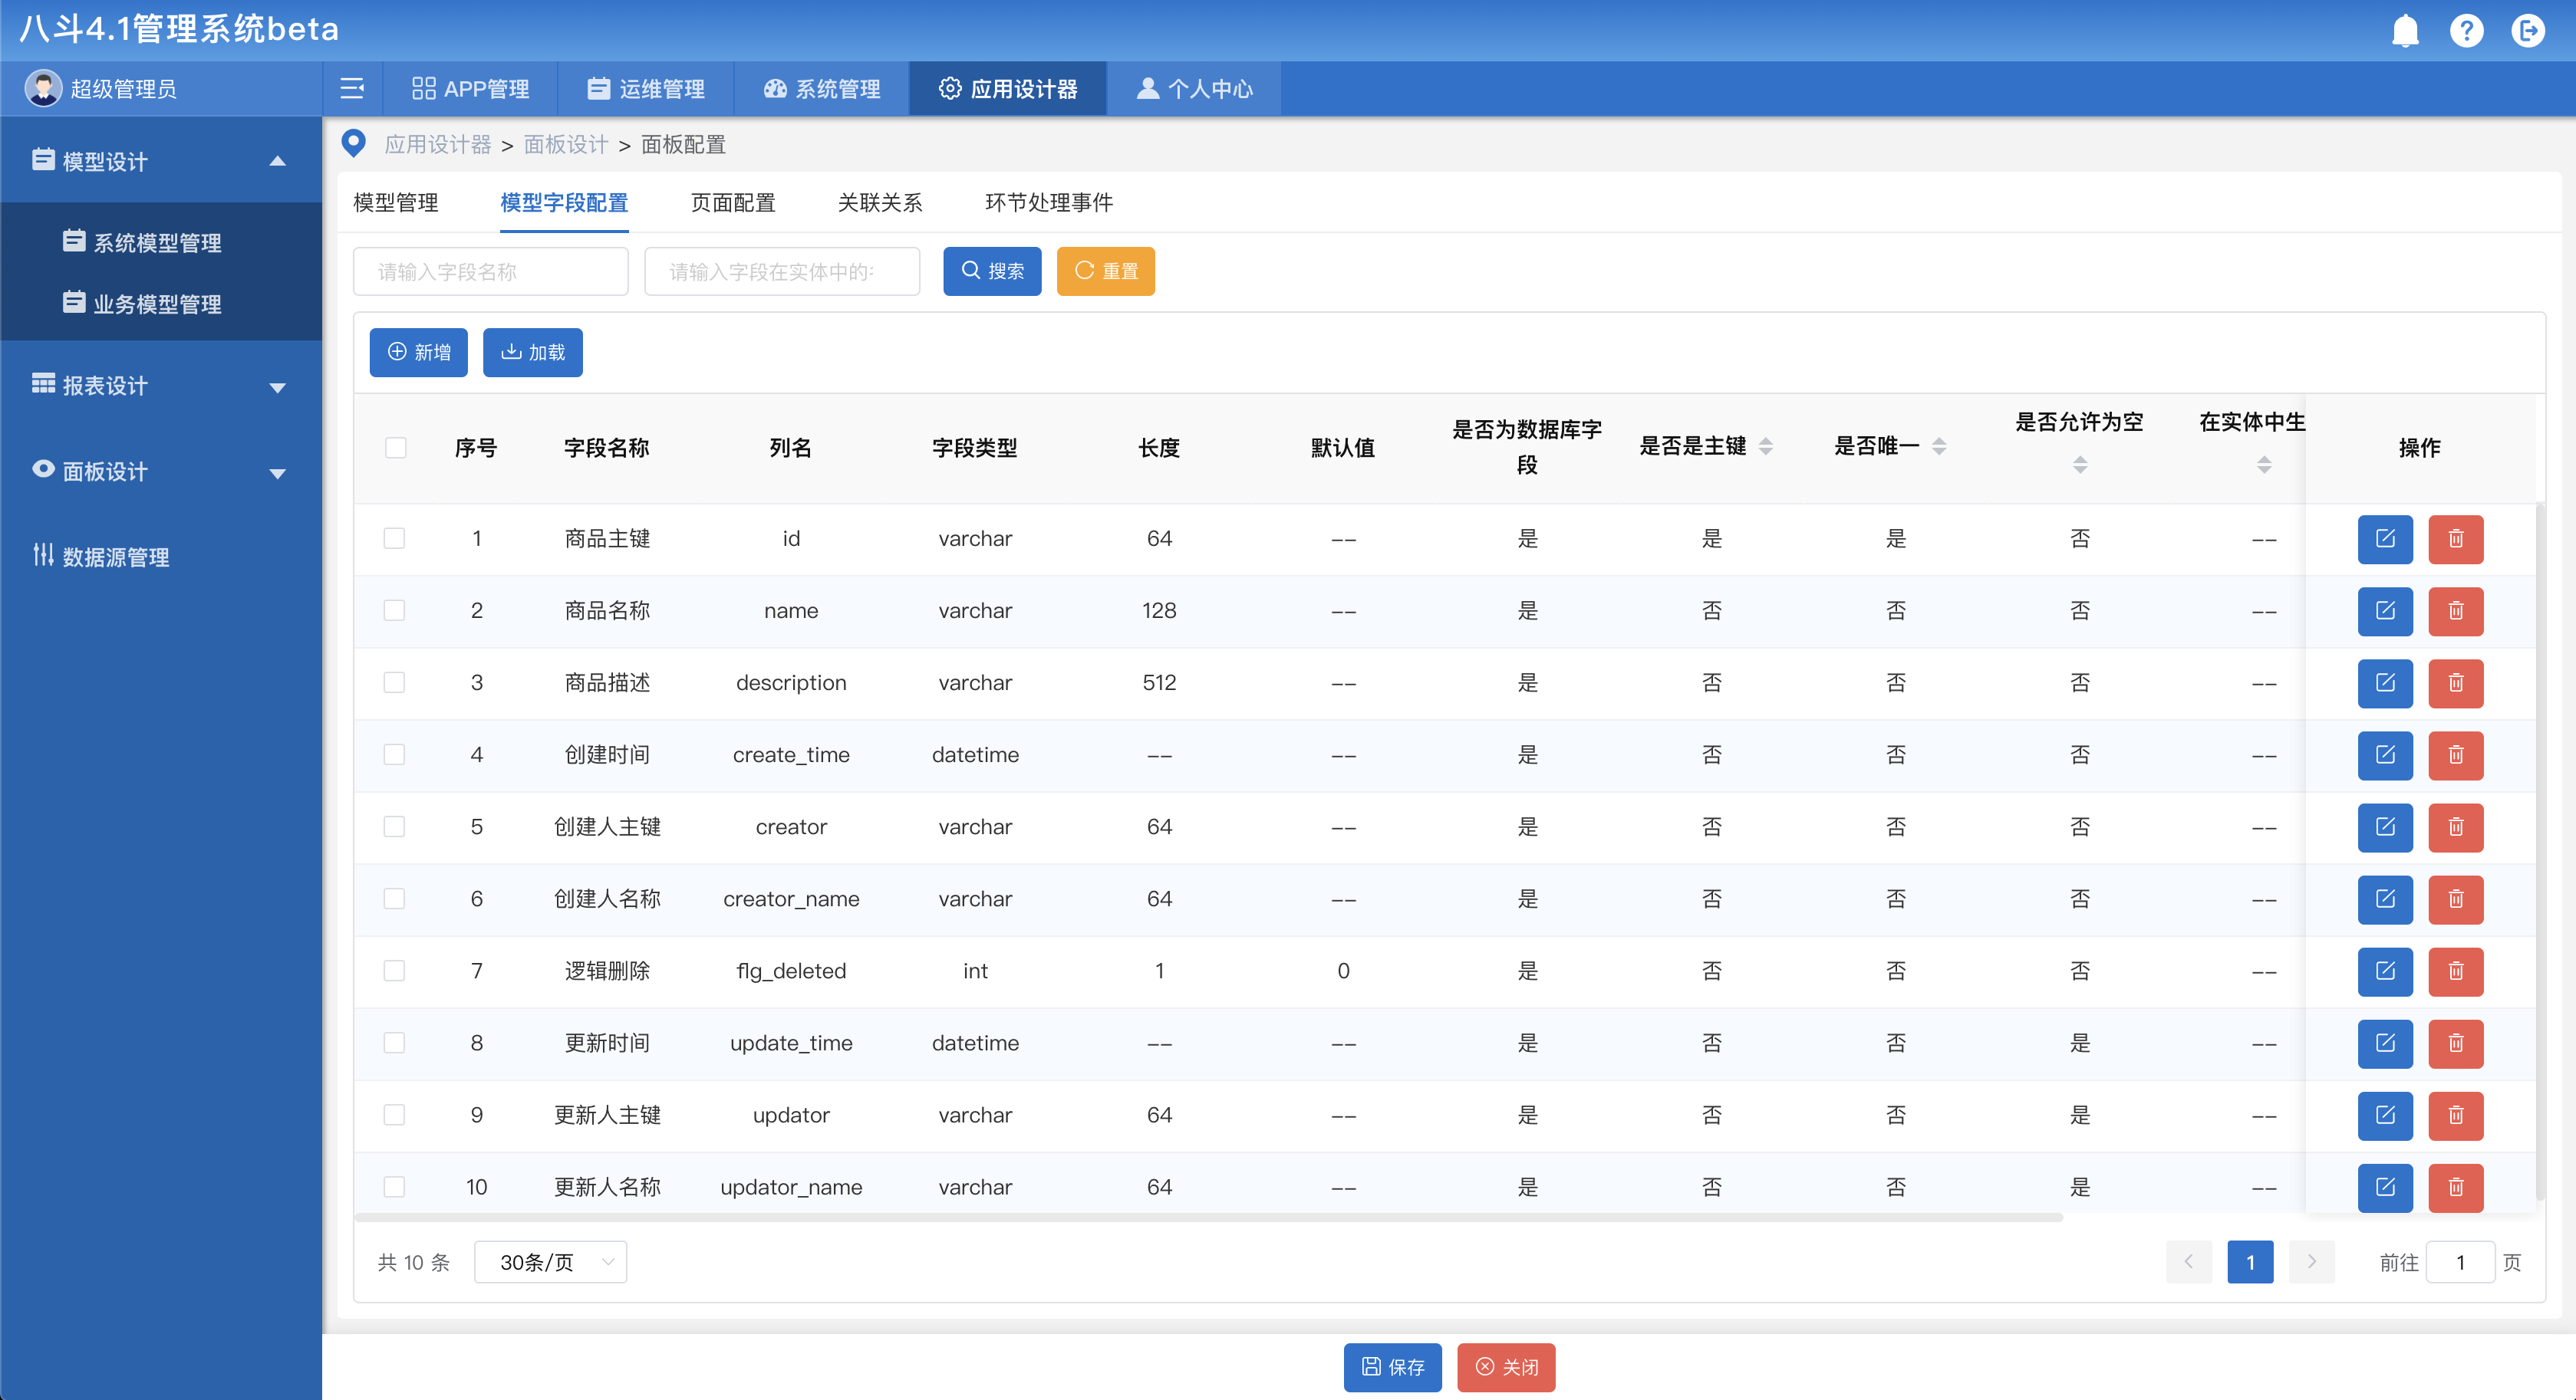Delete the updator_name row
Screen dimensions: 2576x1400
tap(2456, 1187)
